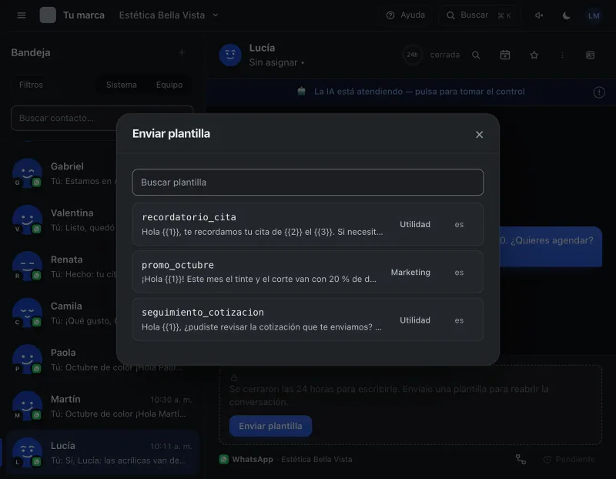The image size is (616, 479).
Task: Open Valentina's conversation
Action: (102, 220)
